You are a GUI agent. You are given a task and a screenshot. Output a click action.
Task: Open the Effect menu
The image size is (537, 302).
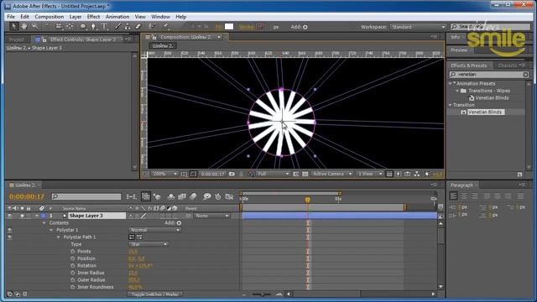point(93,17)
